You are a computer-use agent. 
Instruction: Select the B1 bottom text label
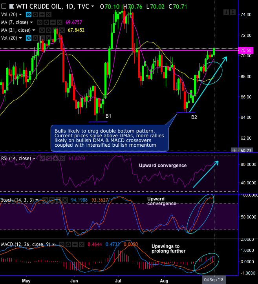coord(108,116)
